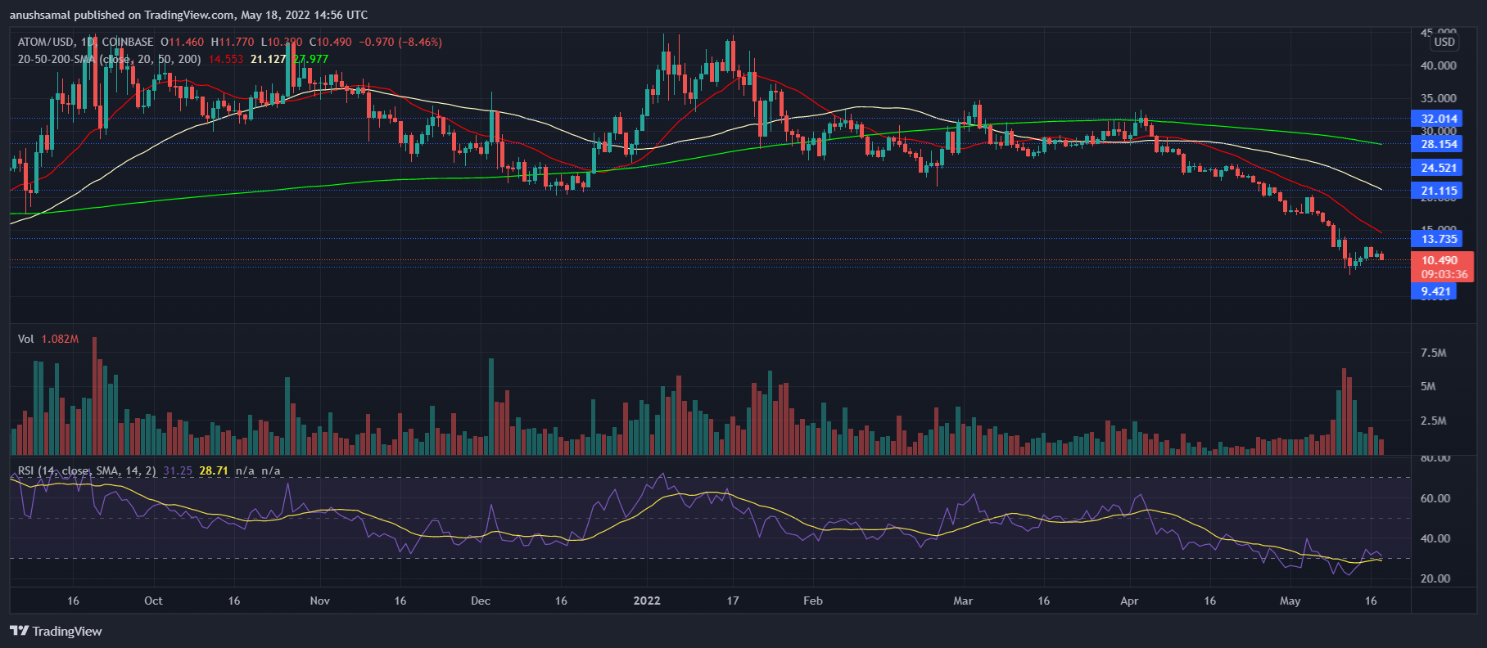This screenshot has width=1487, height=648.
Task: Click the 2.5M volume axis tick
Action: (x=1434, y=421)
